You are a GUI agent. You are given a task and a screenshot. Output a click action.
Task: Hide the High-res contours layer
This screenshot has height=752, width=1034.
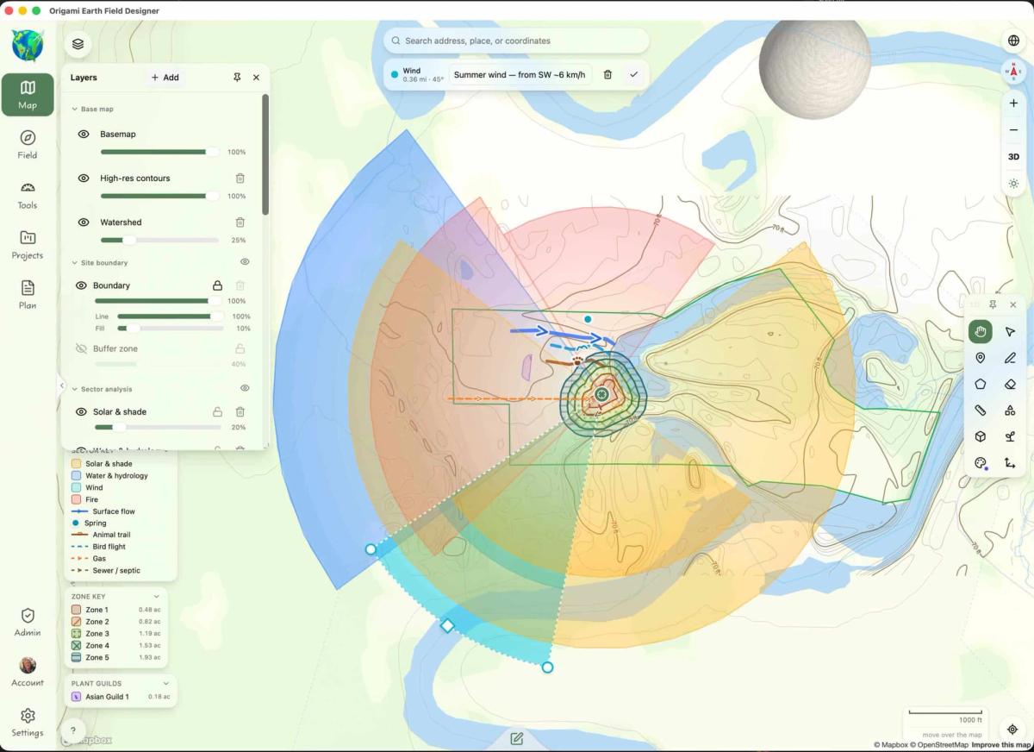tap(84, 179)
